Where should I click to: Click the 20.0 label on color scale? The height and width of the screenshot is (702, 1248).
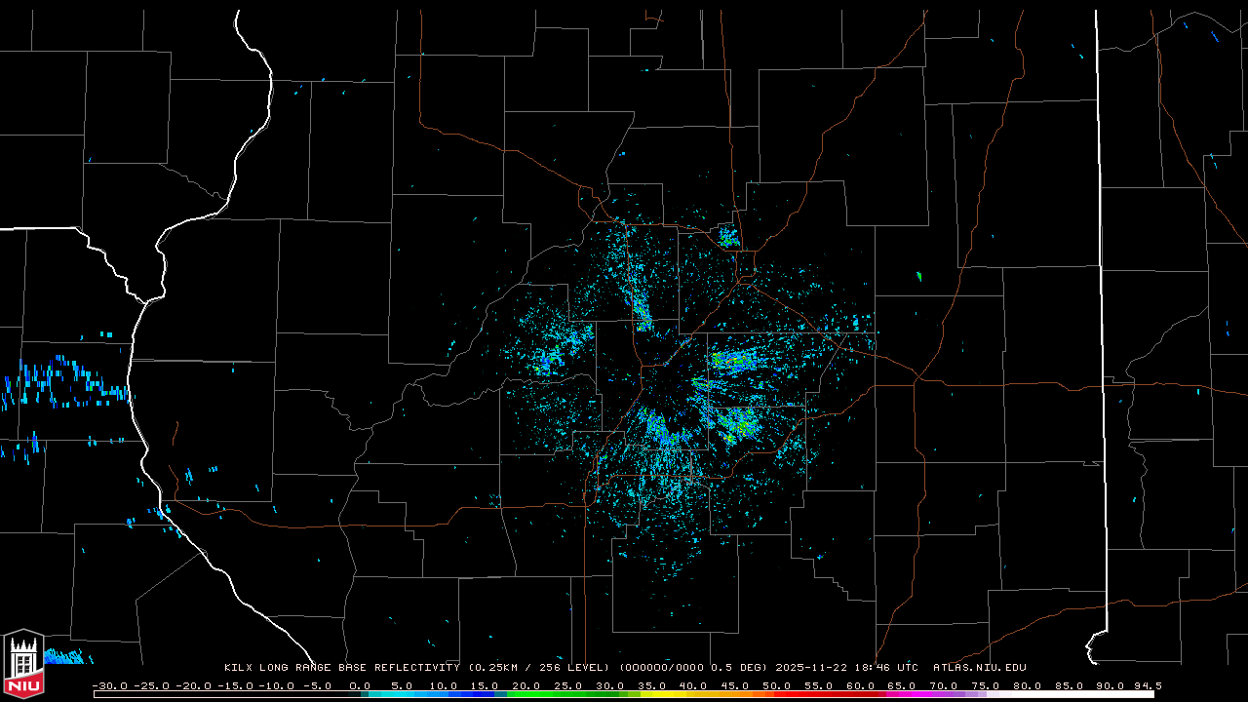coord(526,685)
